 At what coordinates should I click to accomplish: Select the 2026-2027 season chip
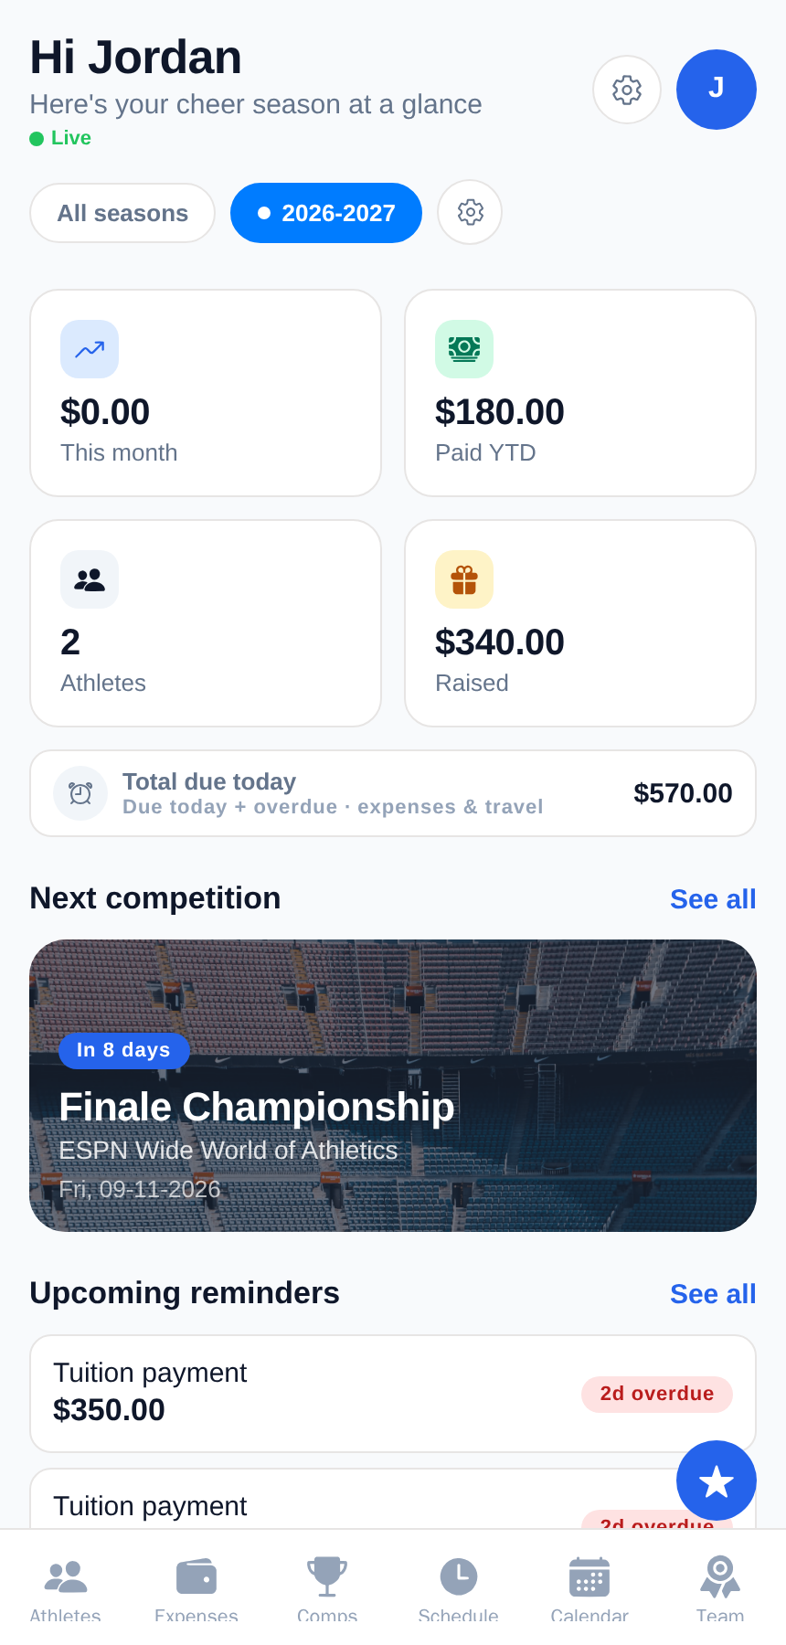(x=326, y=213)
